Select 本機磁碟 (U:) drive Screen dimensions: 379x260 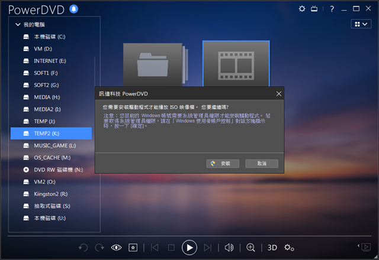coord(52,218)
